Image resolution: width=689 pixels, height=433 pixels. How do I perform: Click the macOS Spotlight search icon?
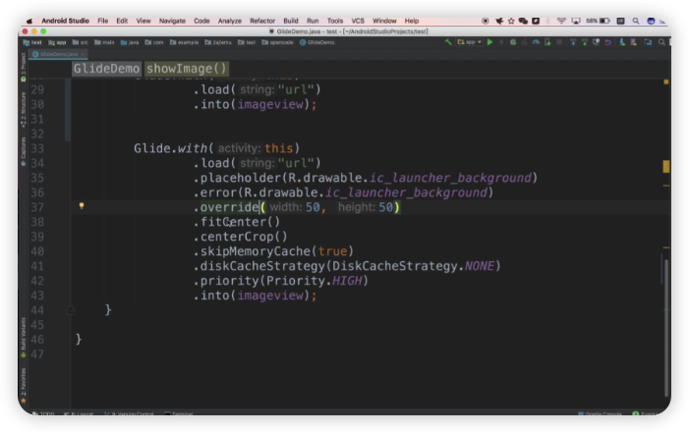[635, 21]
